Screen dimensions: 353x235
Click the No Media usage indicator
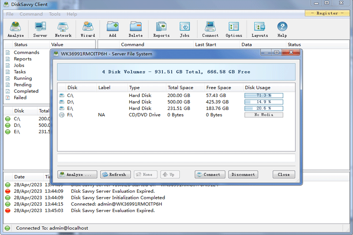[264, 115]
